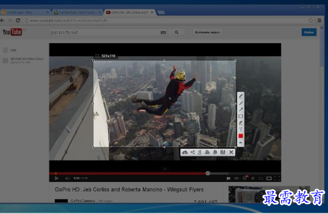Click the GoProCamera channel avatar
The image size is (328, 214).
click(x=61, y=201)
